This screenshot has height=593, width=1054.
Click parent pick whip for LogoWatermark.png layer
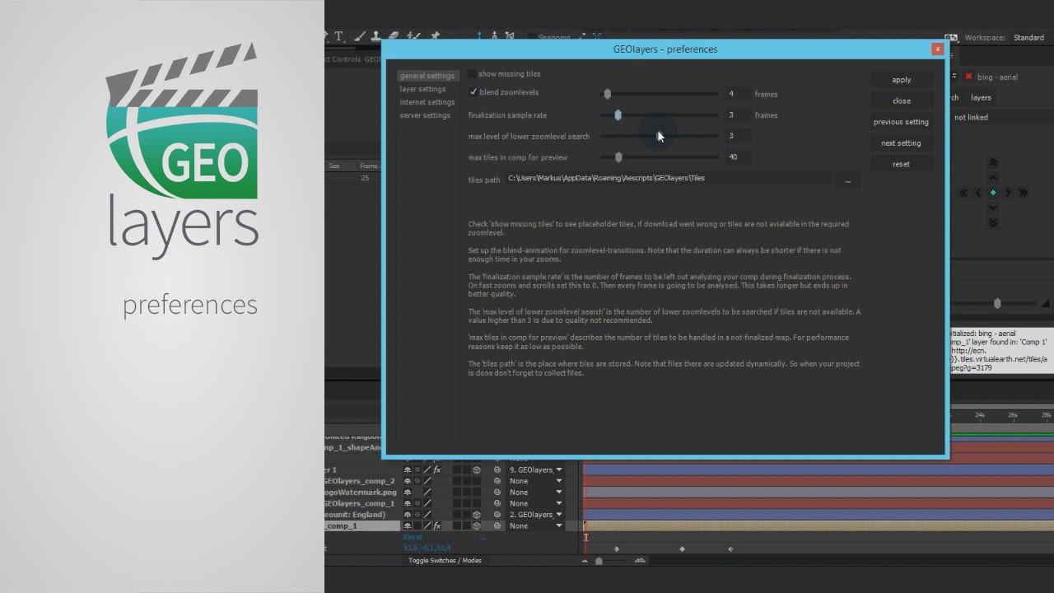coord(497,493)
